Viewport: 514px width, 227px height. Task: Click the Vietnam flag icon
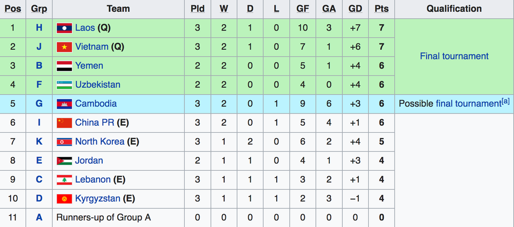tap(64, 47)
